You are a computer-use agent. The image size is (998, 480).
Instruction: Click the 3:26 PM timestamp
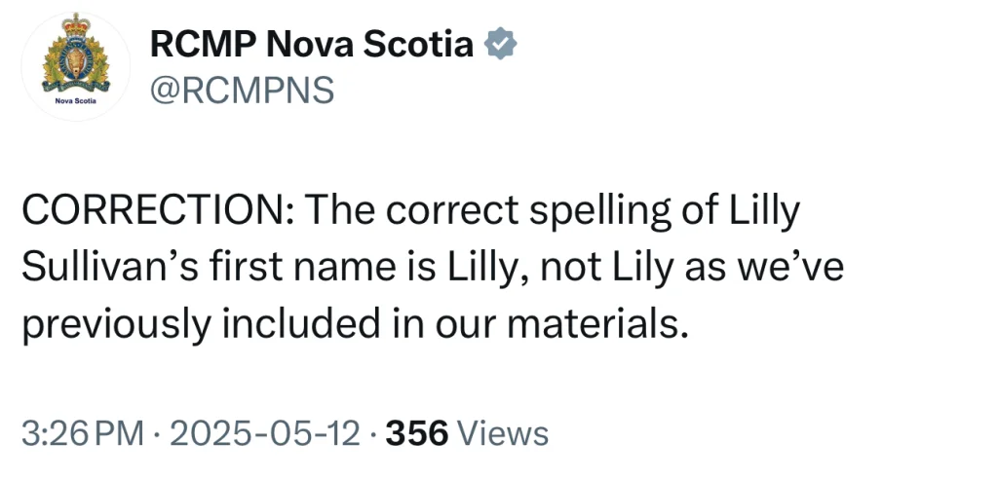pyautogui.click(x=81, y=432)
